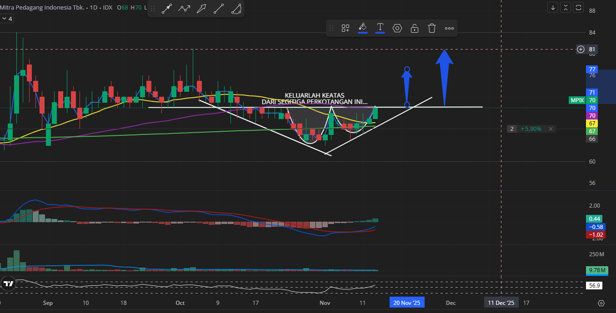616x313 pixels.
Task: Click the down arrow pane button
Action: pyautogui.click(x=553, y=7)
